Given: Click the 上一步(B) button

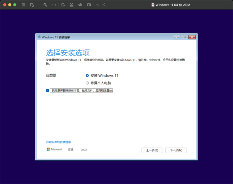Looking at the screenshot, I should coord(152,150).
